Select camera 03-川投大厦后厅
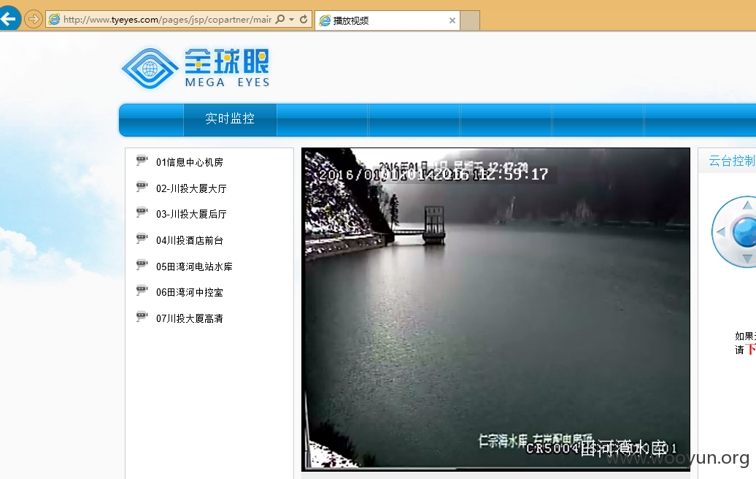This screenshot has width=756, height=479. [191, 214]
